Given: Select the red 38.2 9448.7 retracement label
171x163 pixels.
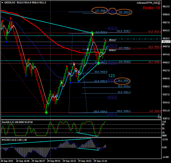Looking at the screenshot, I should (x=155, y=62).
